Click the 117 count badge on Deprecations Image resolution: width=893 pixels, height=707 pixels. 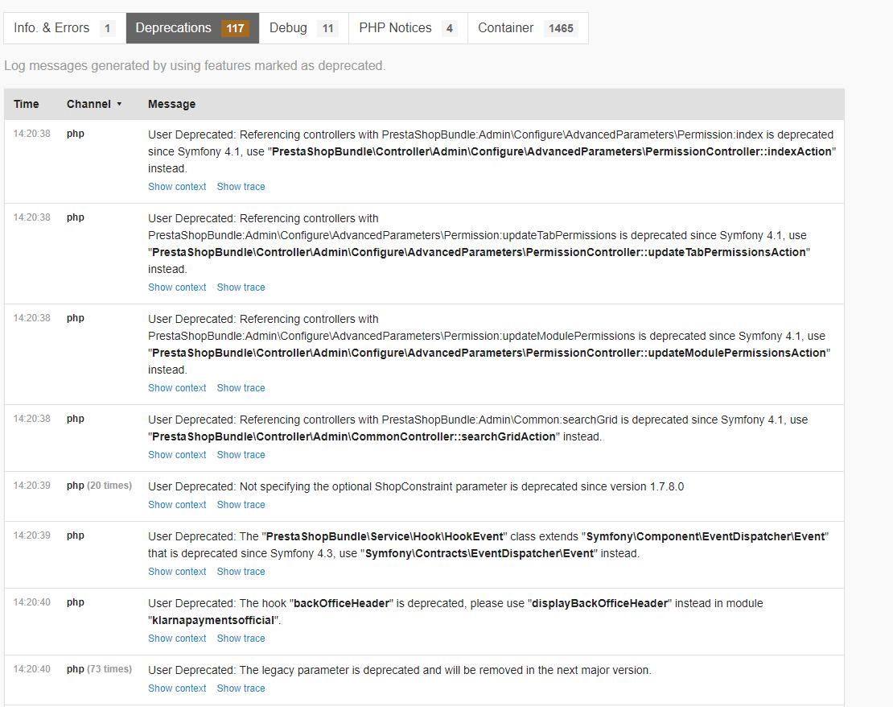235,28
